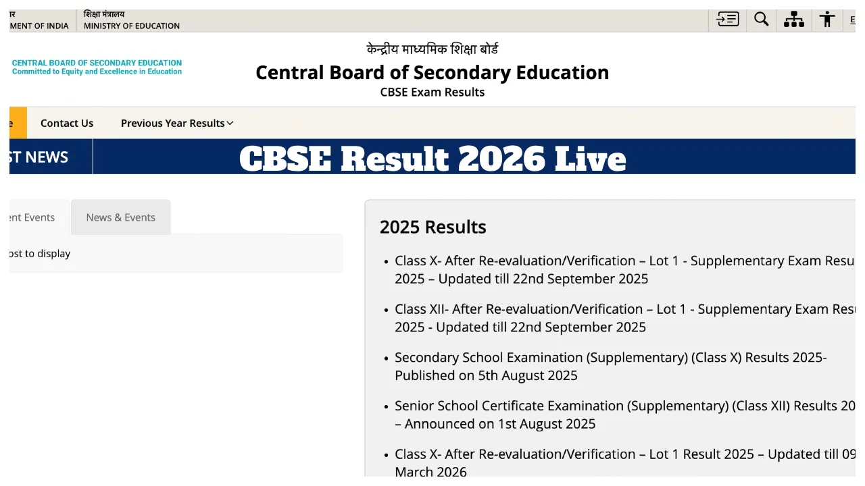Open the Contact Us page
Viewport: 865px width, 486px height.
(x=66, y=123)
